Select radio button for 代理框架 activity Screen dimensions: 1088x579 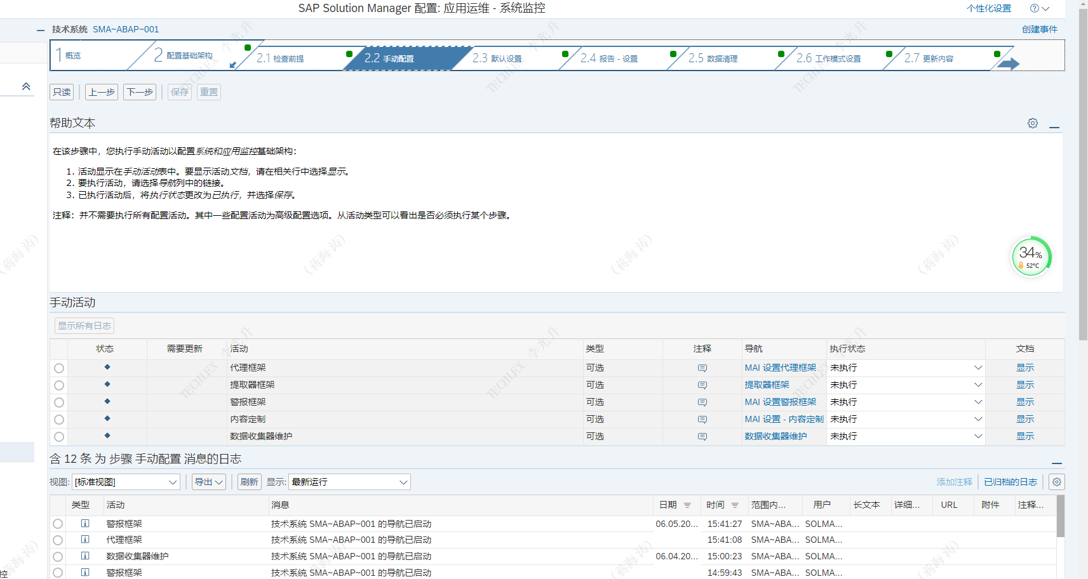(59, 368)
